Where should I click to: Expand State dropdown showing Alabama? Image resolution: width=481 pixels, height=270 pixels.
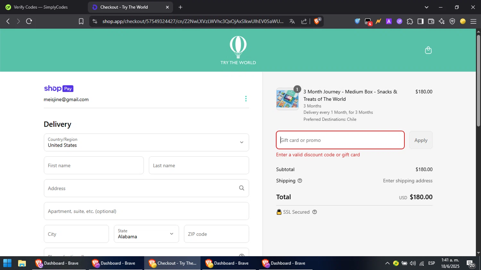point(146,234)
